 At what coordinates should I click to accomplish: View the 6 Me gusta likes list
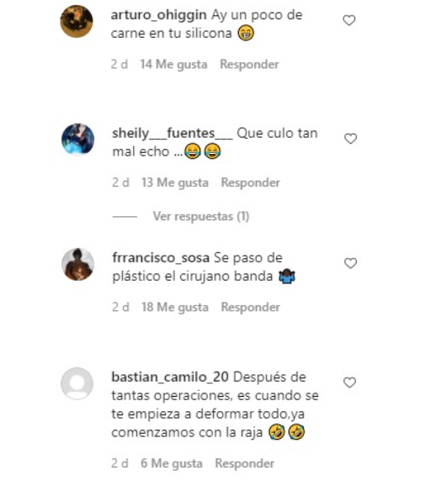(x=172, y=463)
